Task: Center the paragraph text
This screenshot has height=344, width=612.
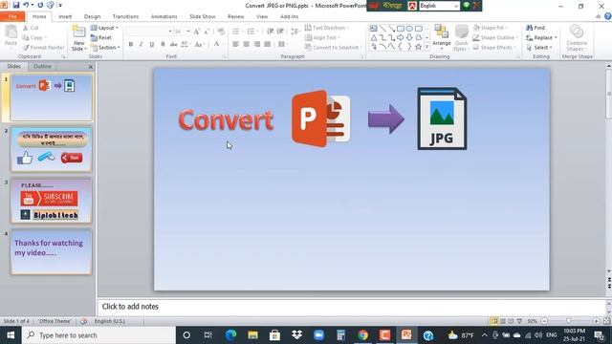Action: point(247,44)
